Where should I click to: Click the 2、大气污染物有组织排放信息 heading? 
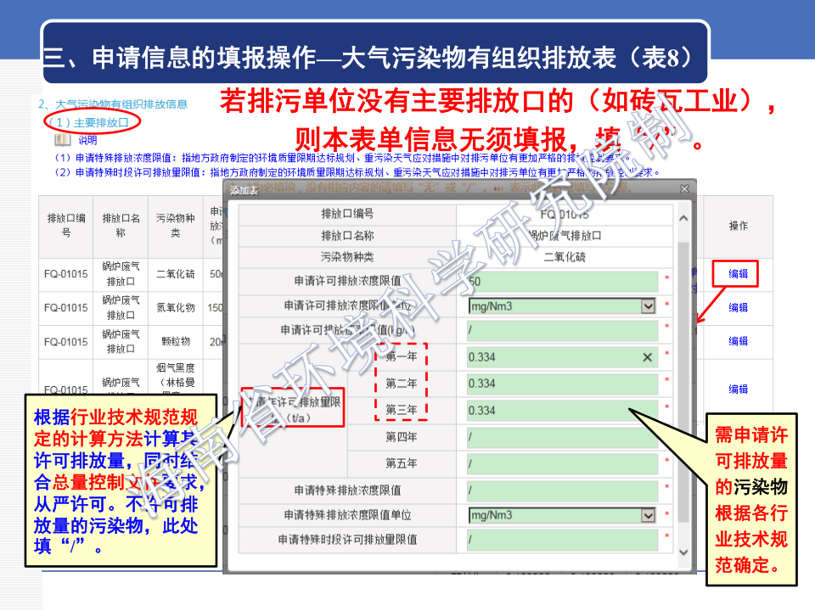(113, 104)
